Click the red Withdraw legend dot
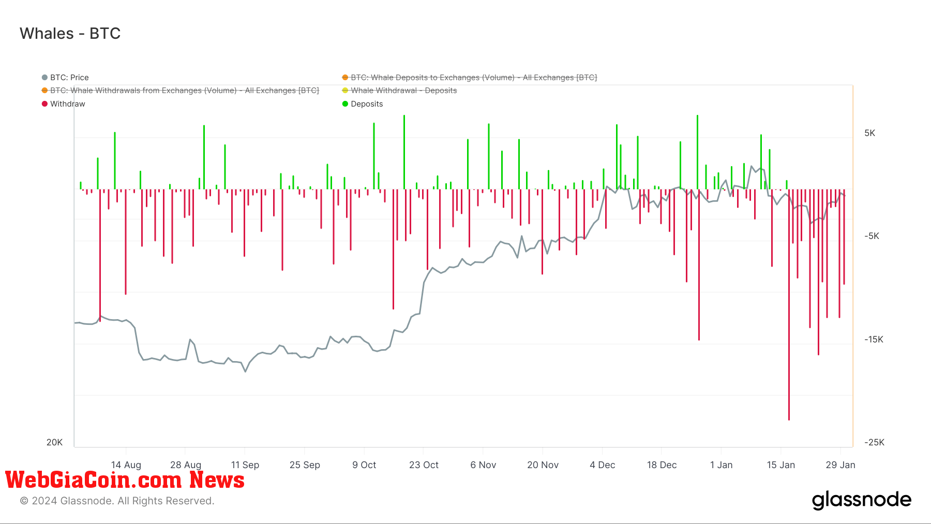This screenshot has width=931, height=524. pos(44,104)
